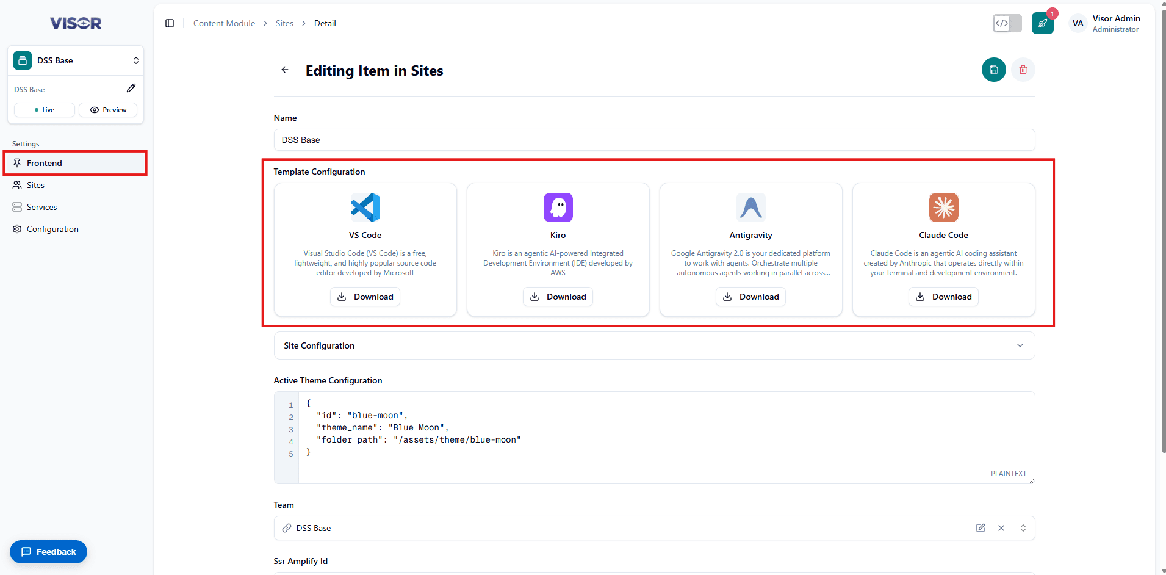The width and height of the screenshot is (1166, 575).
Task: Open the DSS Base workspace switcher
Action: (76, 60)
